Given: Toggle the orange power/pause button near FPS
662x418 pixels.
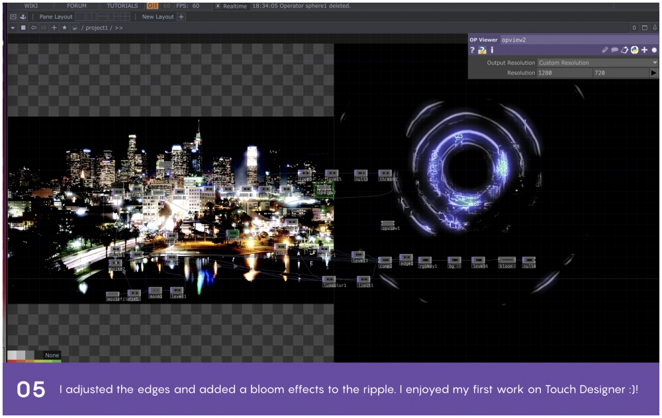Looking at the screenshot, I should tap(152, 6).
